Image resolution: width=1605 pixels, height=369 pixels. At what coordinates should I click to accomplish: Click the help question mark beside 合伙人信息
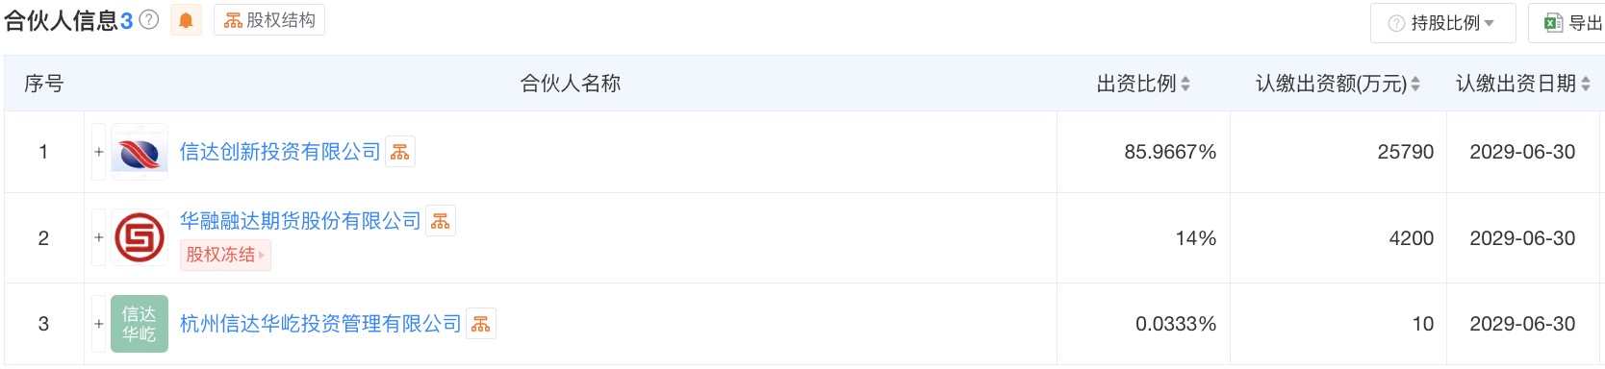[148, 20]
